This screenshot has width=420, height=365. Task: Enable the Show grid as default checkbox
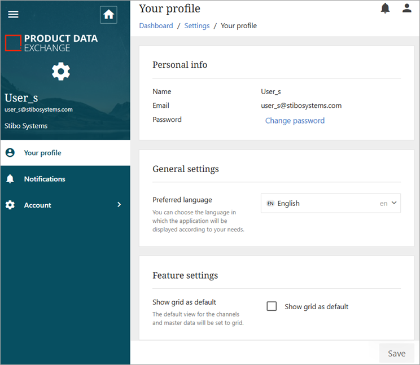point(272,306)
